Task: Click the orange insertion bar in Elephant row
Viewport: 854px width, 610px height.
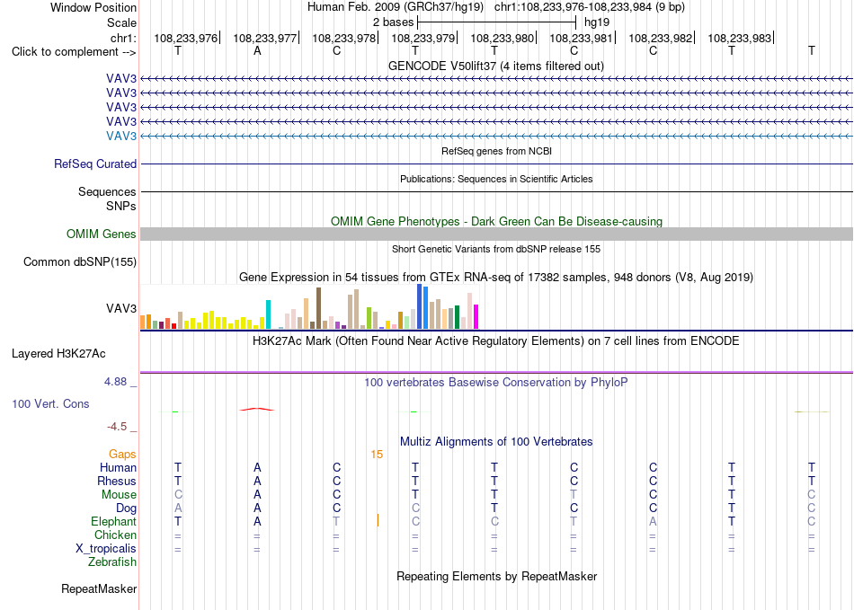Action: [x=378, y=521]
